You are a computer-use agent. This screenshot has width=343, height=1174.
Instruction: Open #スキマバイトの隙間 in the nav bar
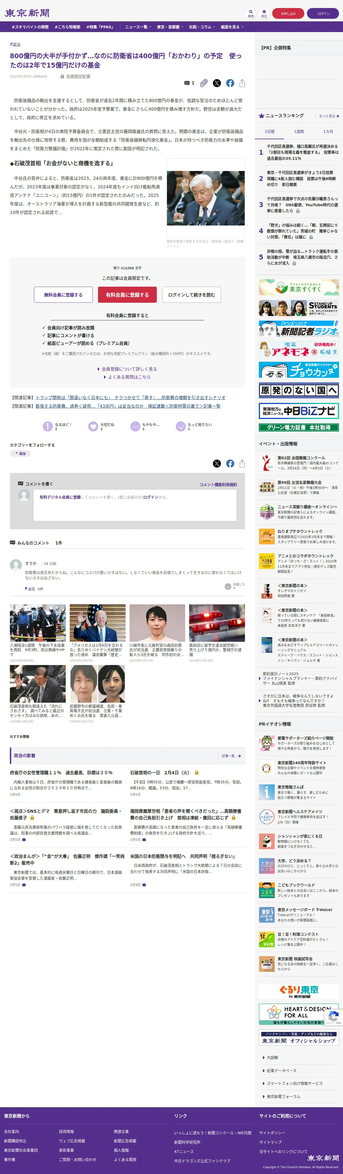click(30, 27)
